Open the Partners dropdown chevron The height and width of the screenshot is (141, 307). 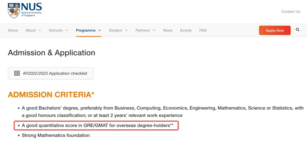(x=154, y=30)
